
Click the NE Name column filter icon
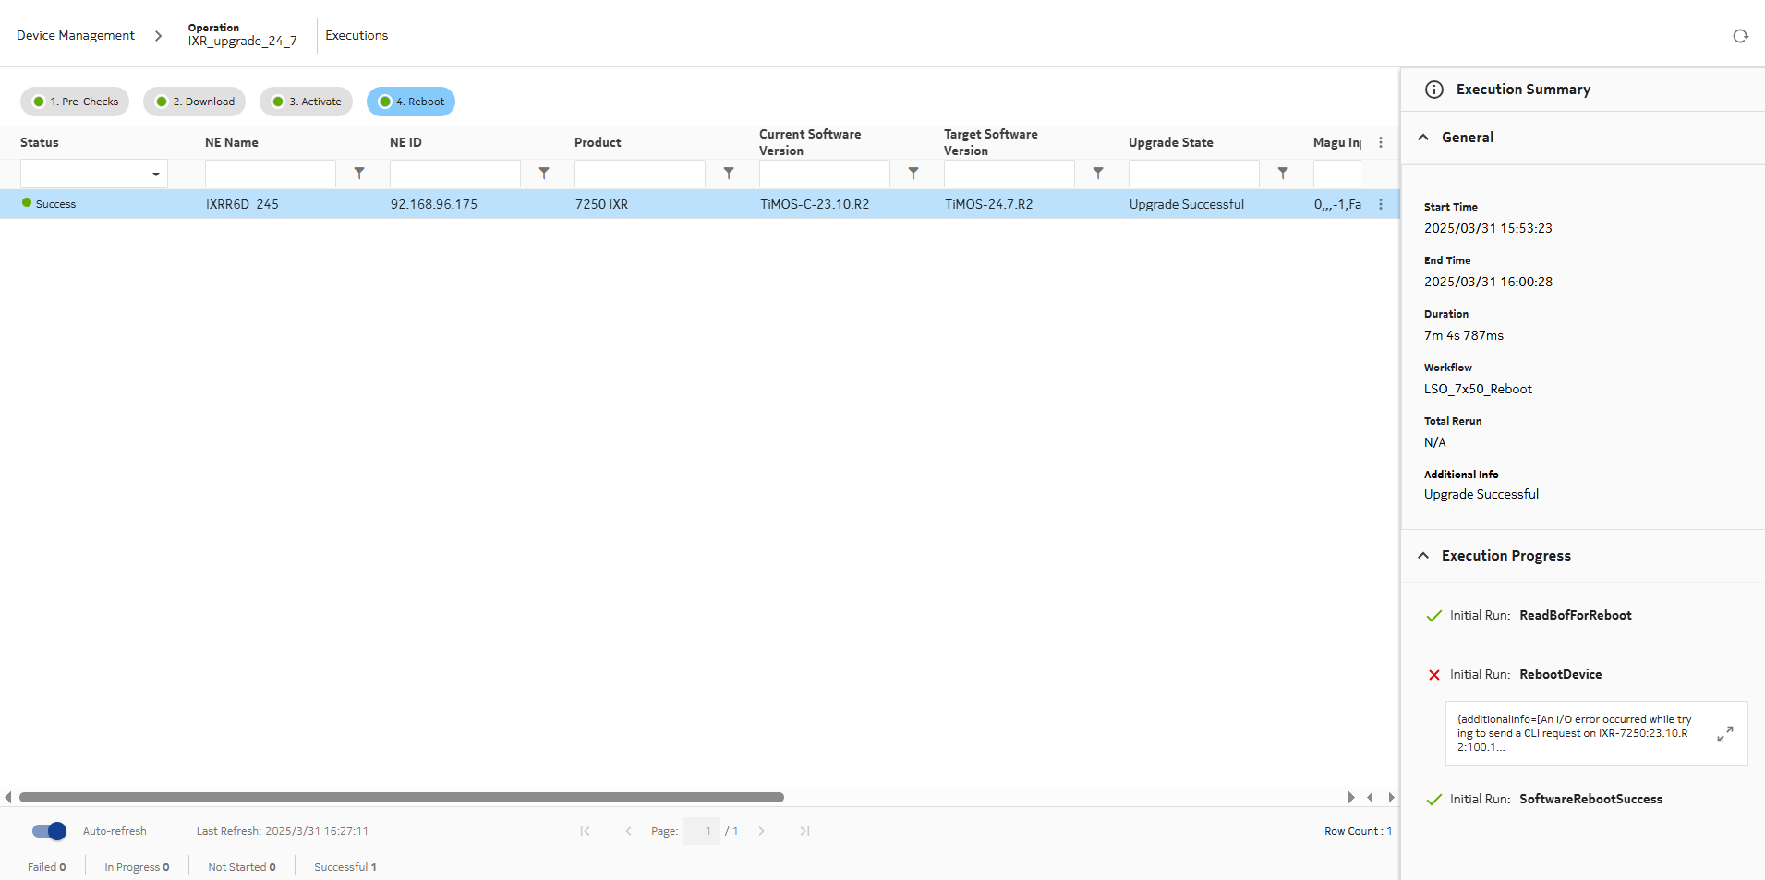[359, 173]
